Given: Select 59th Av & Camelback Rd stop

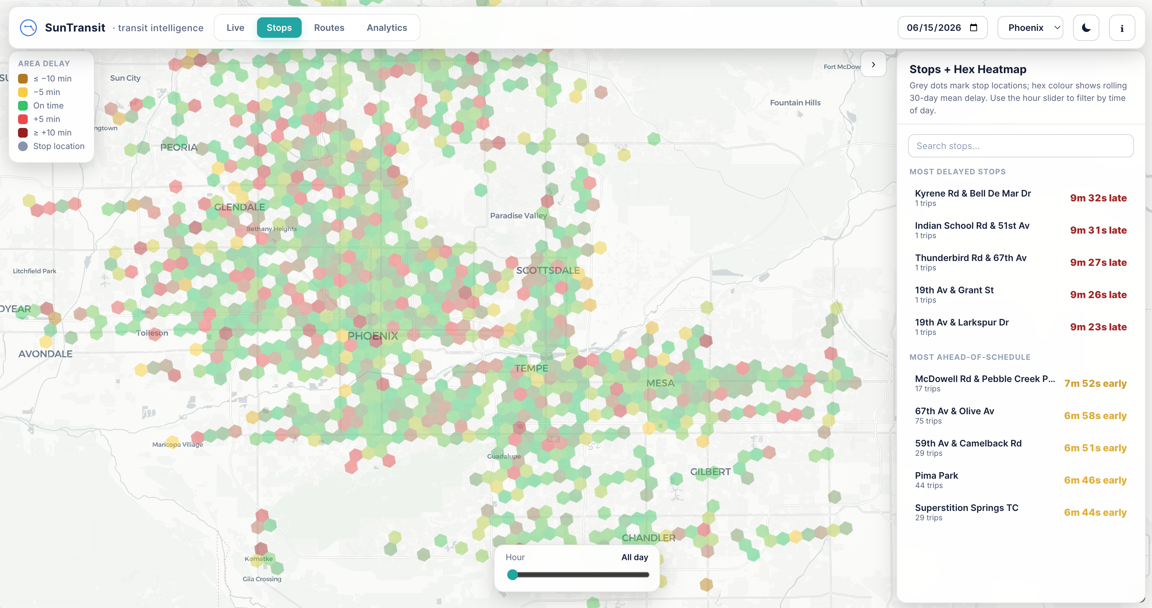Looking at the screenshot, I should 1020,448.
